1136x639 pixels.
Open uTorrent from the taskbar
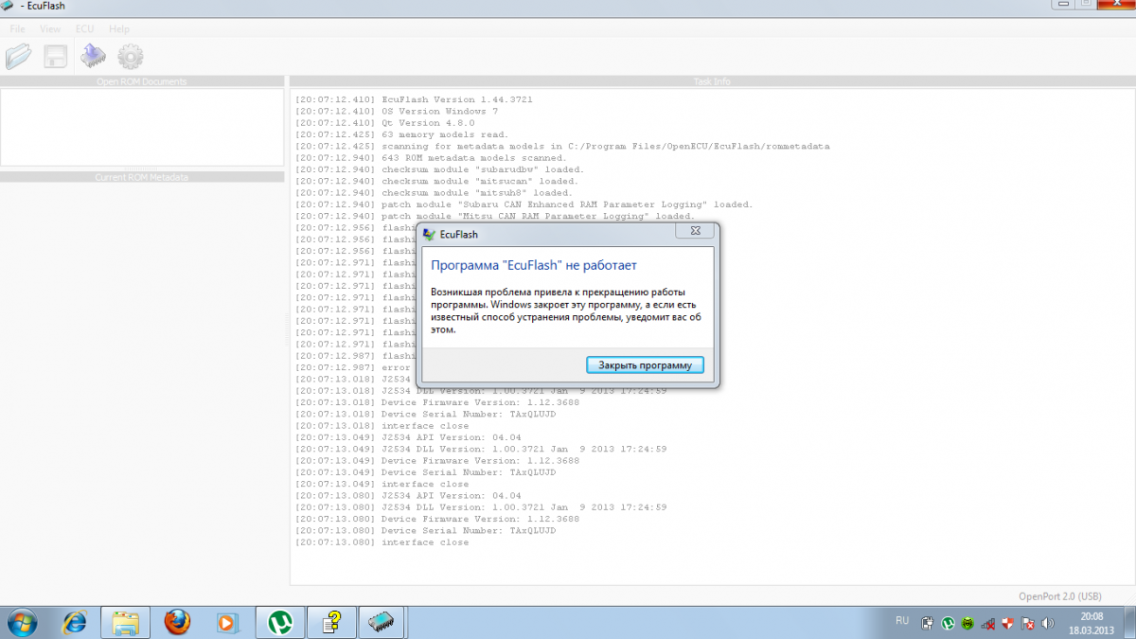279,622
